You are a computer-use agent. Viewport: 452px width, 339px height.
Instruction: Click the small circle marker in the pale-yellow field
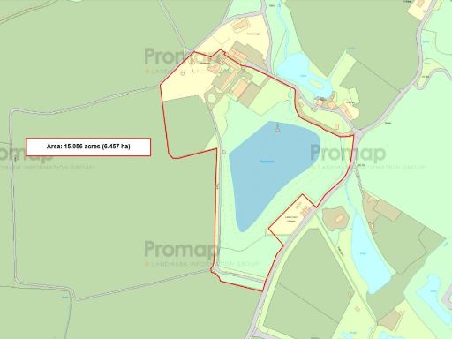coord(183,73)
